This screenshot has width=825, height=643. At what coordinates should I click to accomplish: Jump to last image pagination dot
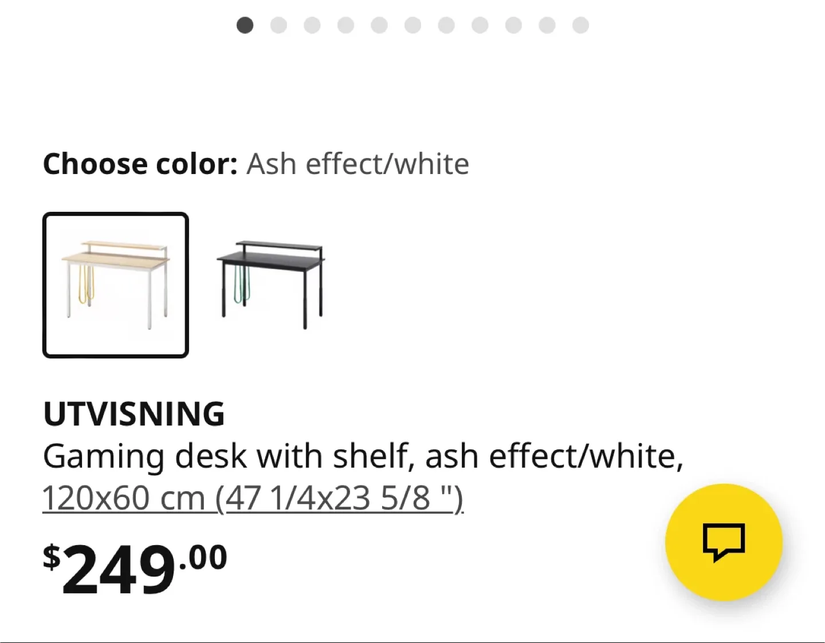580,25
